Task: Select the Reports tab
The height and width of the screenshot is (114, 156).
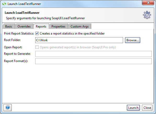Action: click(41, 26)
